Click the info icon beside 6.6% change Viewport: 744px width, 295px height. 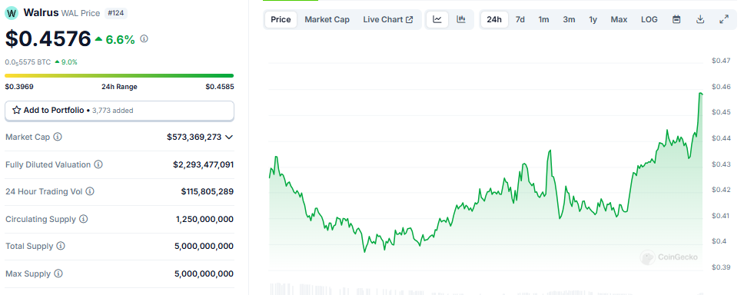[x=144, y=39]
